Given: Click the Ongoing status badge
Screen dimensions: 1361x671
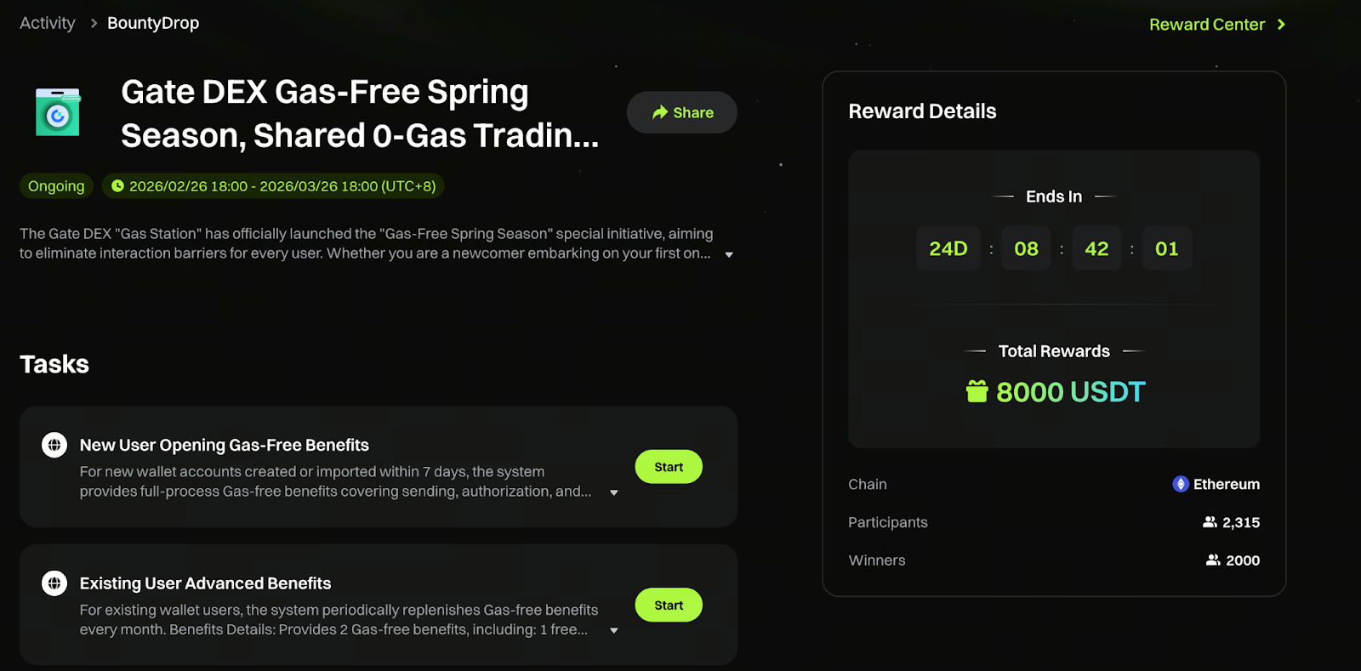Looking at the screenshot, I should click(55, 185).
